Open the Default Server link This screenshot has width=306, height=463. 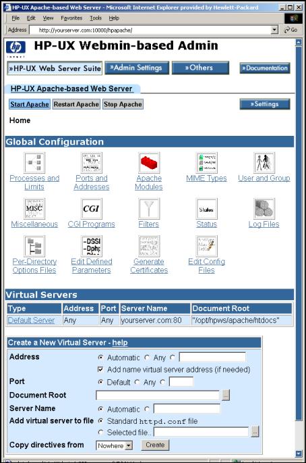coord(31,320)
